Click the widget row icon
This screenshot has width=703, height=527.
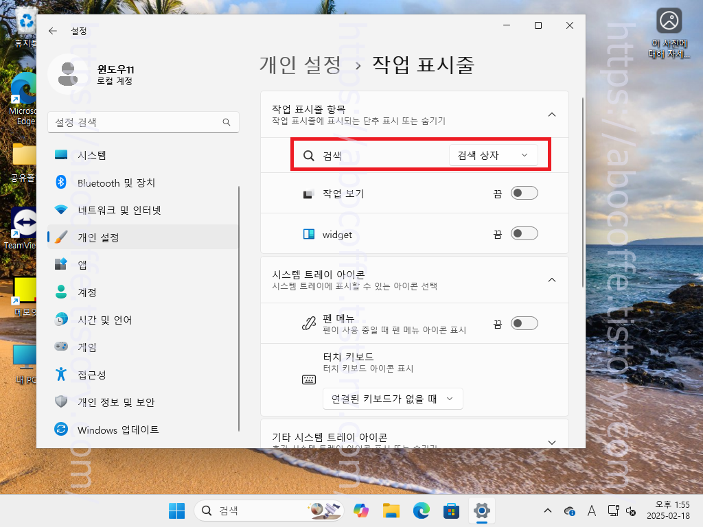(308, 234)
